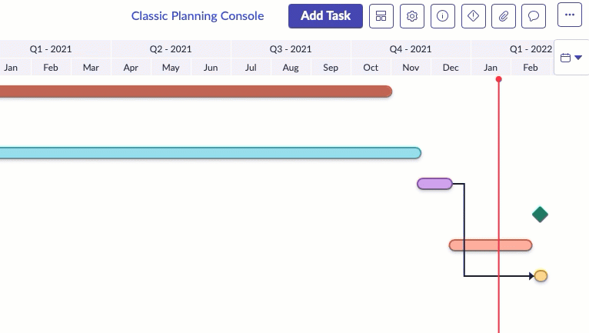Open the more options ellipsis menu

570,15
